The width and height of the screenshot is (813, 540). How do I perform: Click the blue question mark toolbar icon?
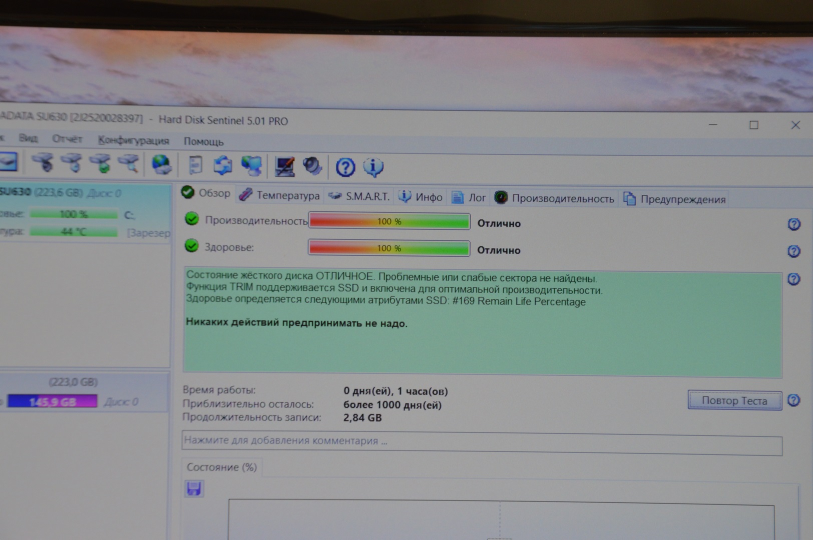(345, 167)
